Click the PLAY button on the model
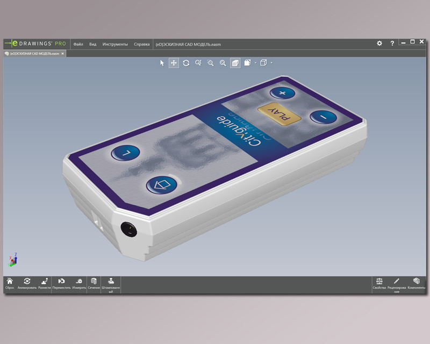Screen dimensions: 430x344 (279, 114)
